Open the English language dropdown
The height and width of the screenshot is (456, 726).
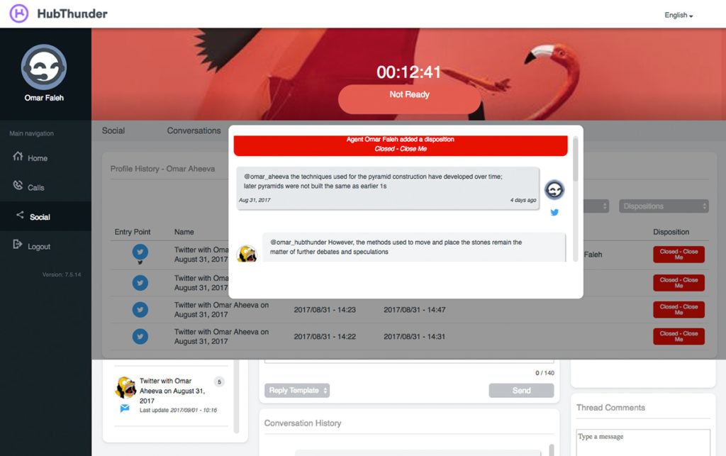click(x=678, y=15)
